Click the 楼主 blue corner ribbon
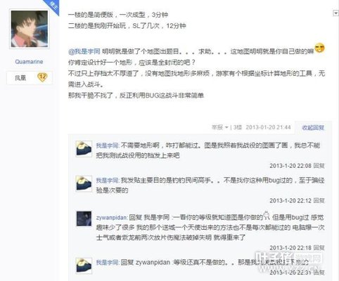339x281 pixels. (x=54, y=6)
